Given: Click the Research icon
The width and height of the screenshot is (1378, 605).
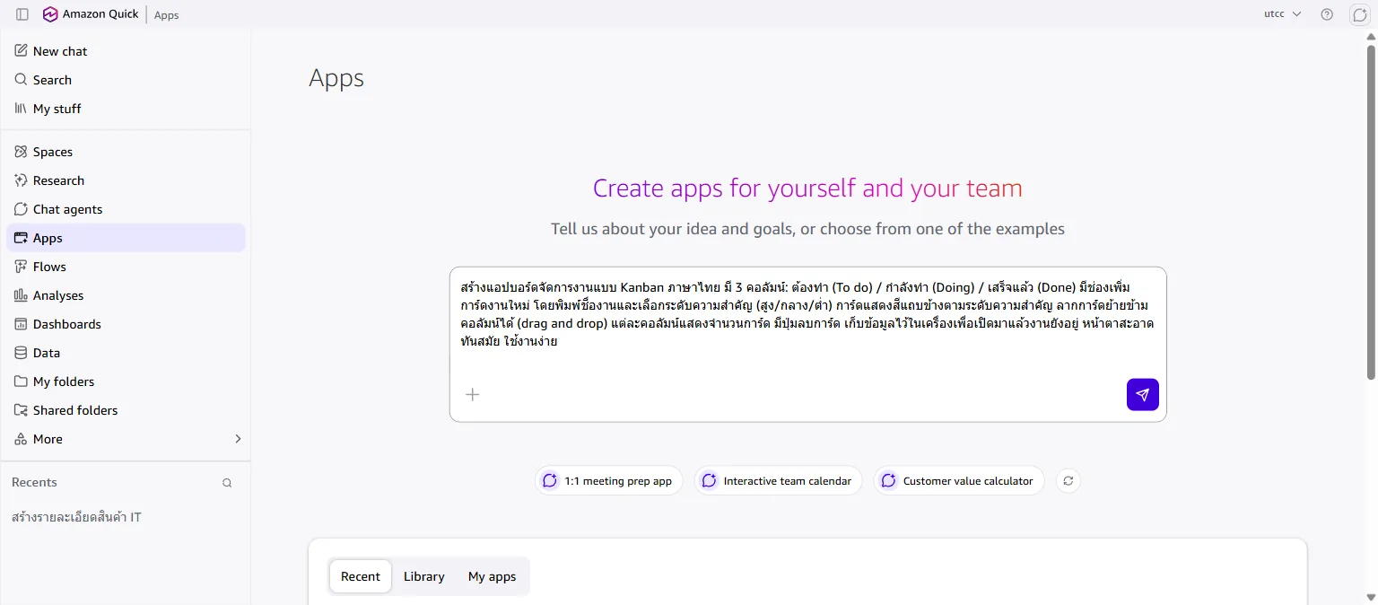Looking at the screenshot, I should [x=22, y=180].
